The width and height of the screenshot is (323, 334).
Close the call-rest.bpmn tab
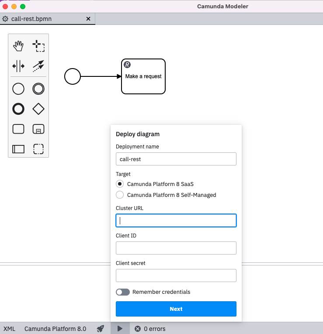pyautogui.click(x=88, y=19)
